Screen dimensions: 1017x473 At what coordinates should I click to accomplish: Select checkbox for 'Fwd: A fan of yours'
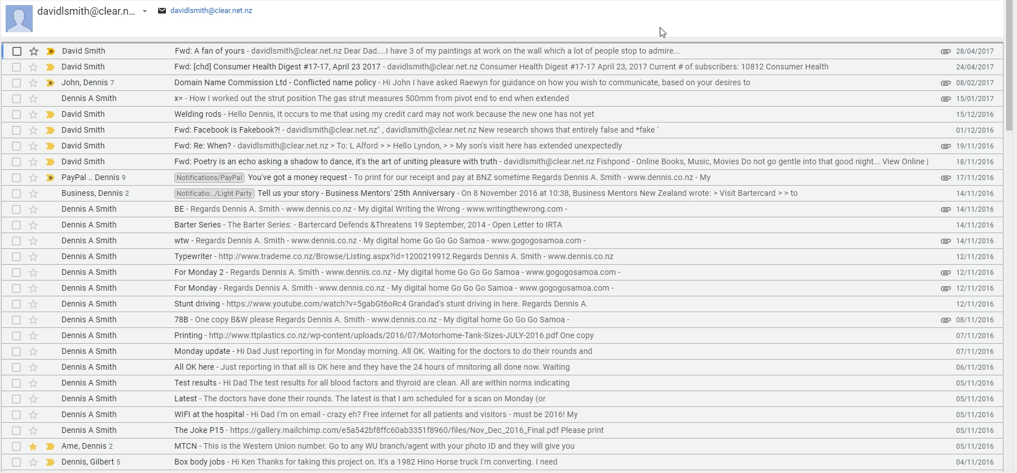click(17, 51)
